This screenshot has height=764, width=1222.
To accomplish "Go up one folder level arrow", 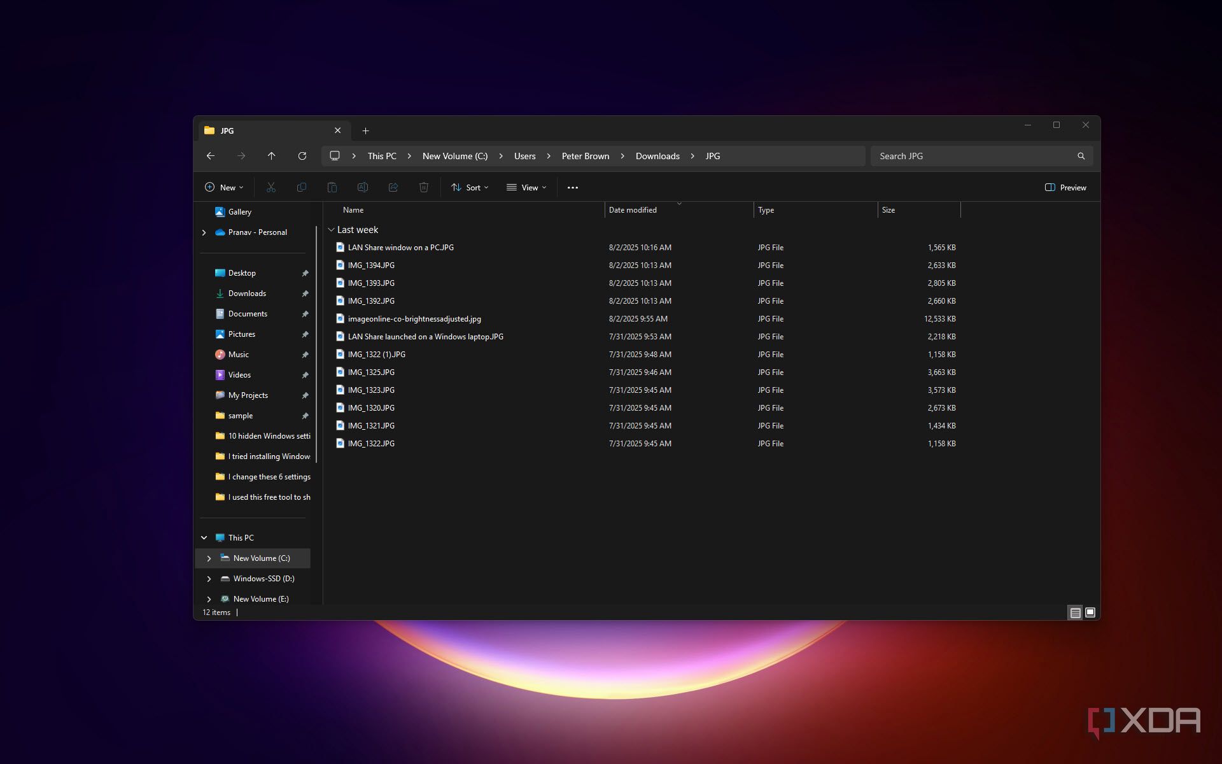I will click(272, 156).
